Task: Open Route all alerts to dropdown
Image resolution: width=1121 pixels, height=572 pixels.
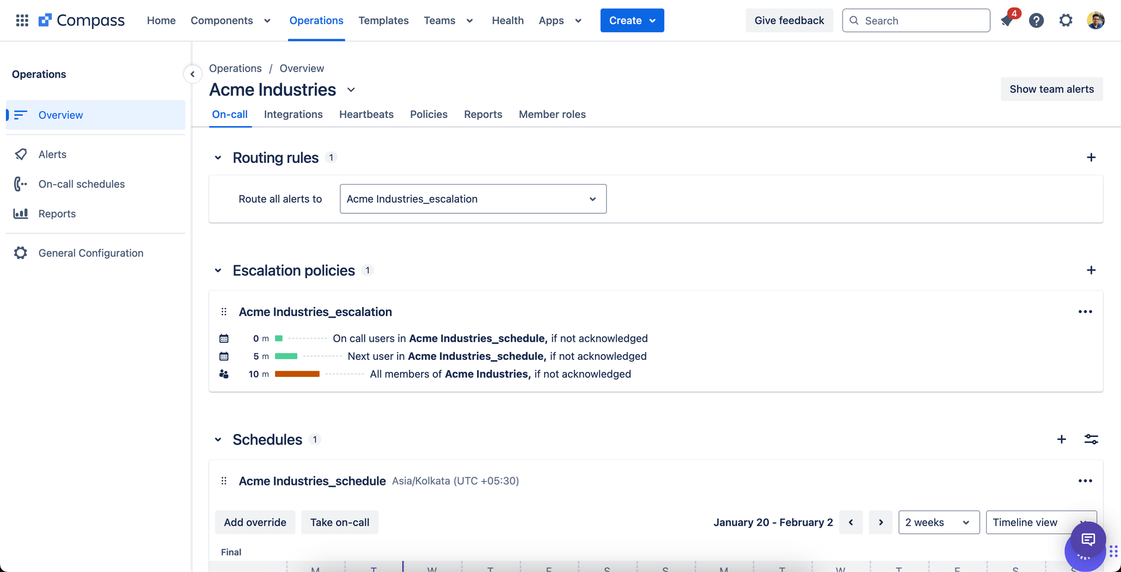Action: click(473, 199)
